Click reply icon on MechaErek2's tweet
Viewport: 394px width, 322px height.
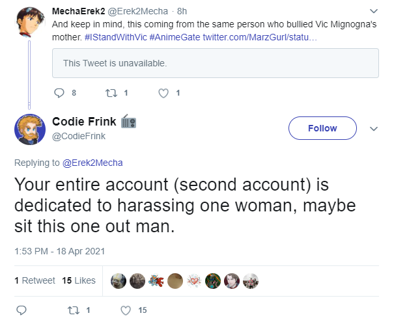click(x=59, y=93)
